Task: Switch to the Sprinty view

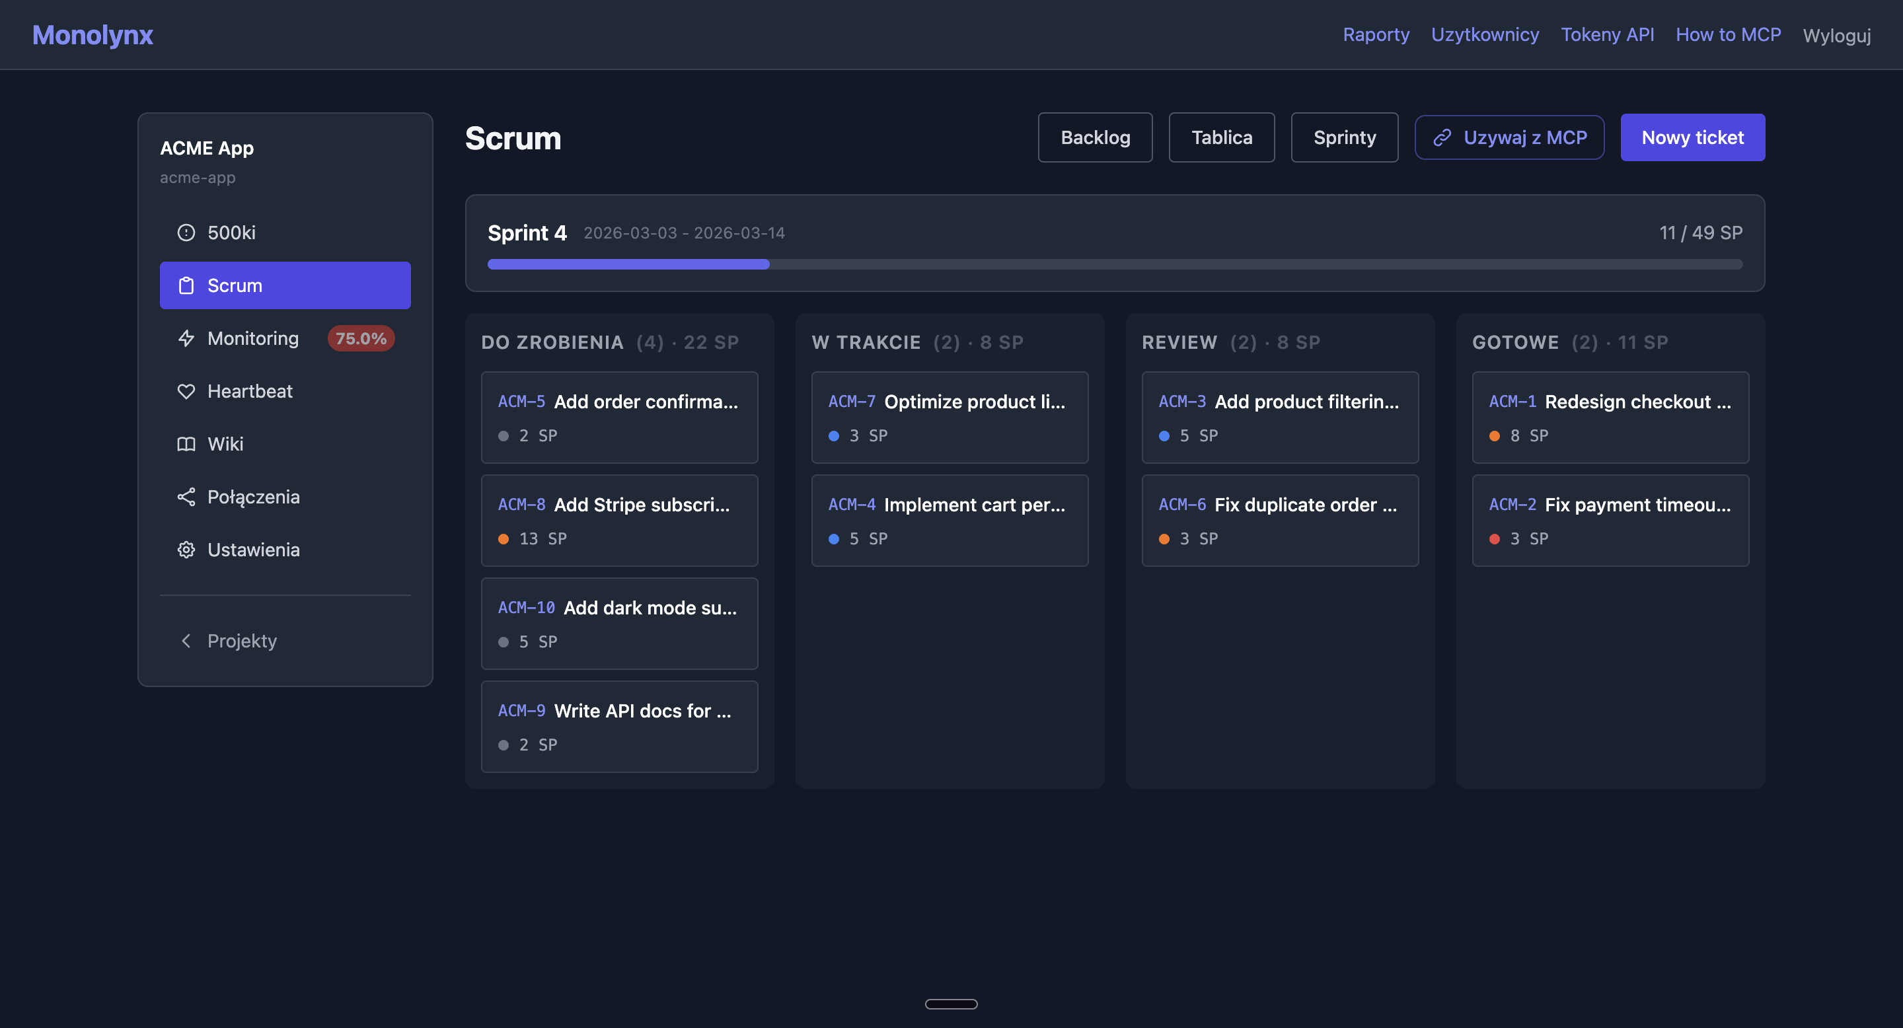Action: 1345,137
